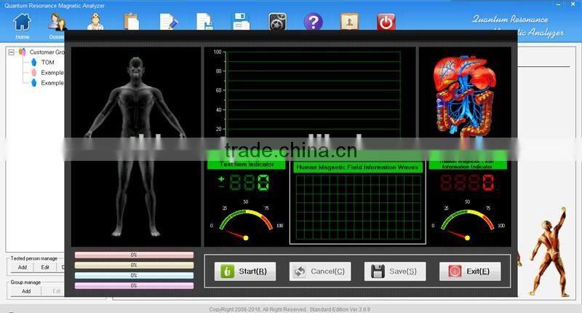Viewport: 582px width, 313px height.
Task: Click the document copy toolbar icon
Action: pyautogui.click(x=204, y=22)
